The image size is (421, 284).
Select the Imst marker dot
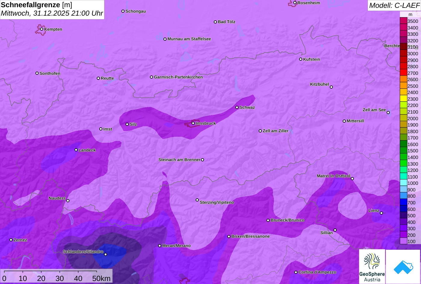(x=101, y=129)
